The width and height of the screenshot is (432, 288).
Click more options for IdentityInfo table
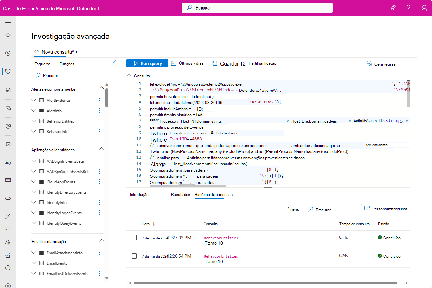coord(99,203)
